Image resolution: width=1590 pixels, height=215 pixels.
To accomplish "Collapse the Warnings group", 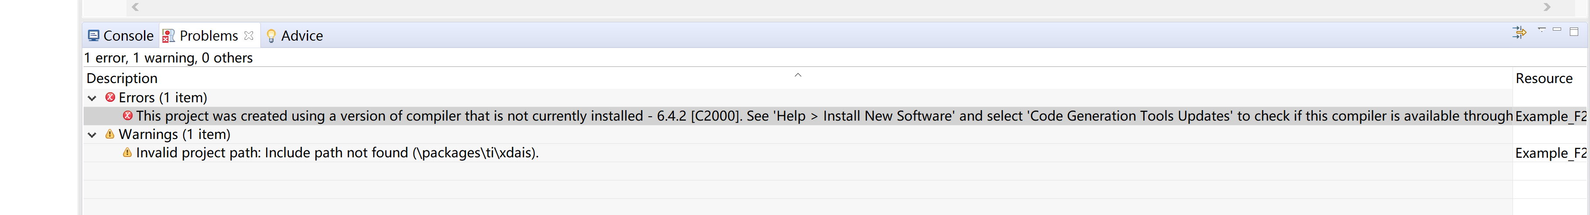I will tap(93, 135).
